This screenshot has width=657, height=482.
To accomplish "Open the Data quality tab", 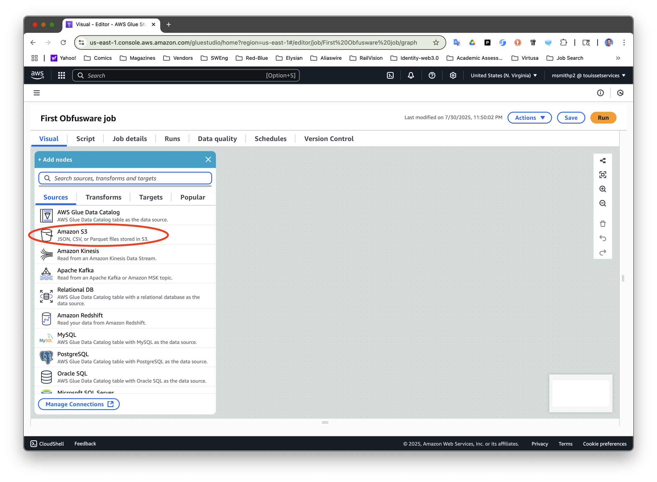I will tap(217, 139).
